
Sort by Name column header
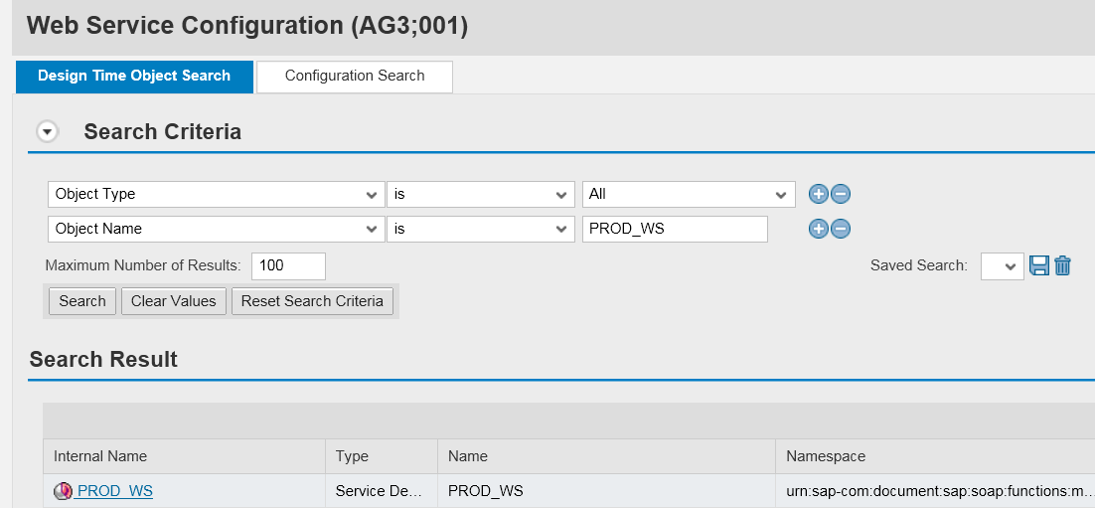pos(607,456)
